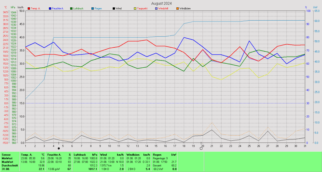Click the l/m² axis label at top right

(317, 7)
